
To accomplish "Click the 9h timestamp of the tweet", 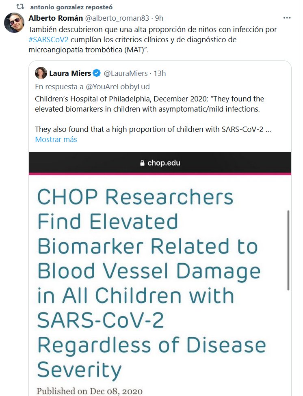I will pos(159,19).
